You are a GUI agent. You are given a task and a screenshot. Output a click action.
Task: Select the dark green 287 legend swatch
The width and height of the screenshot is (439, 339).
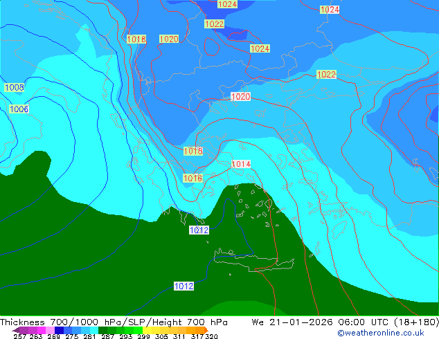[x=102, y=330]
